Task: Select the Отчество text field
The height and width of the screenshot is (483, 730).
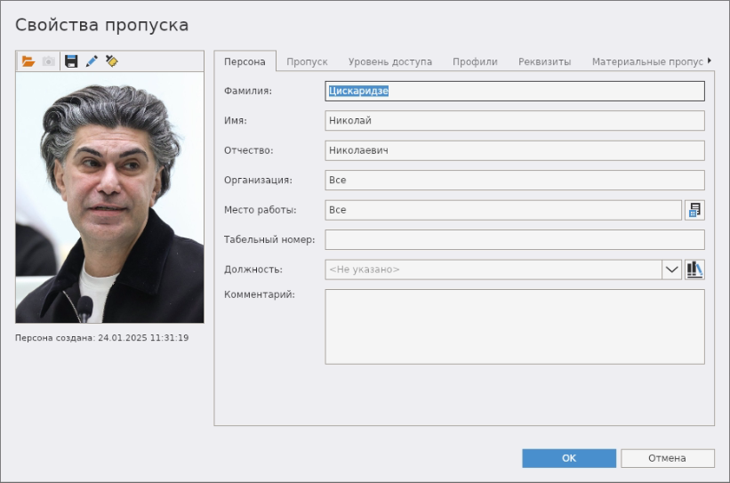Action: (514, 150)
